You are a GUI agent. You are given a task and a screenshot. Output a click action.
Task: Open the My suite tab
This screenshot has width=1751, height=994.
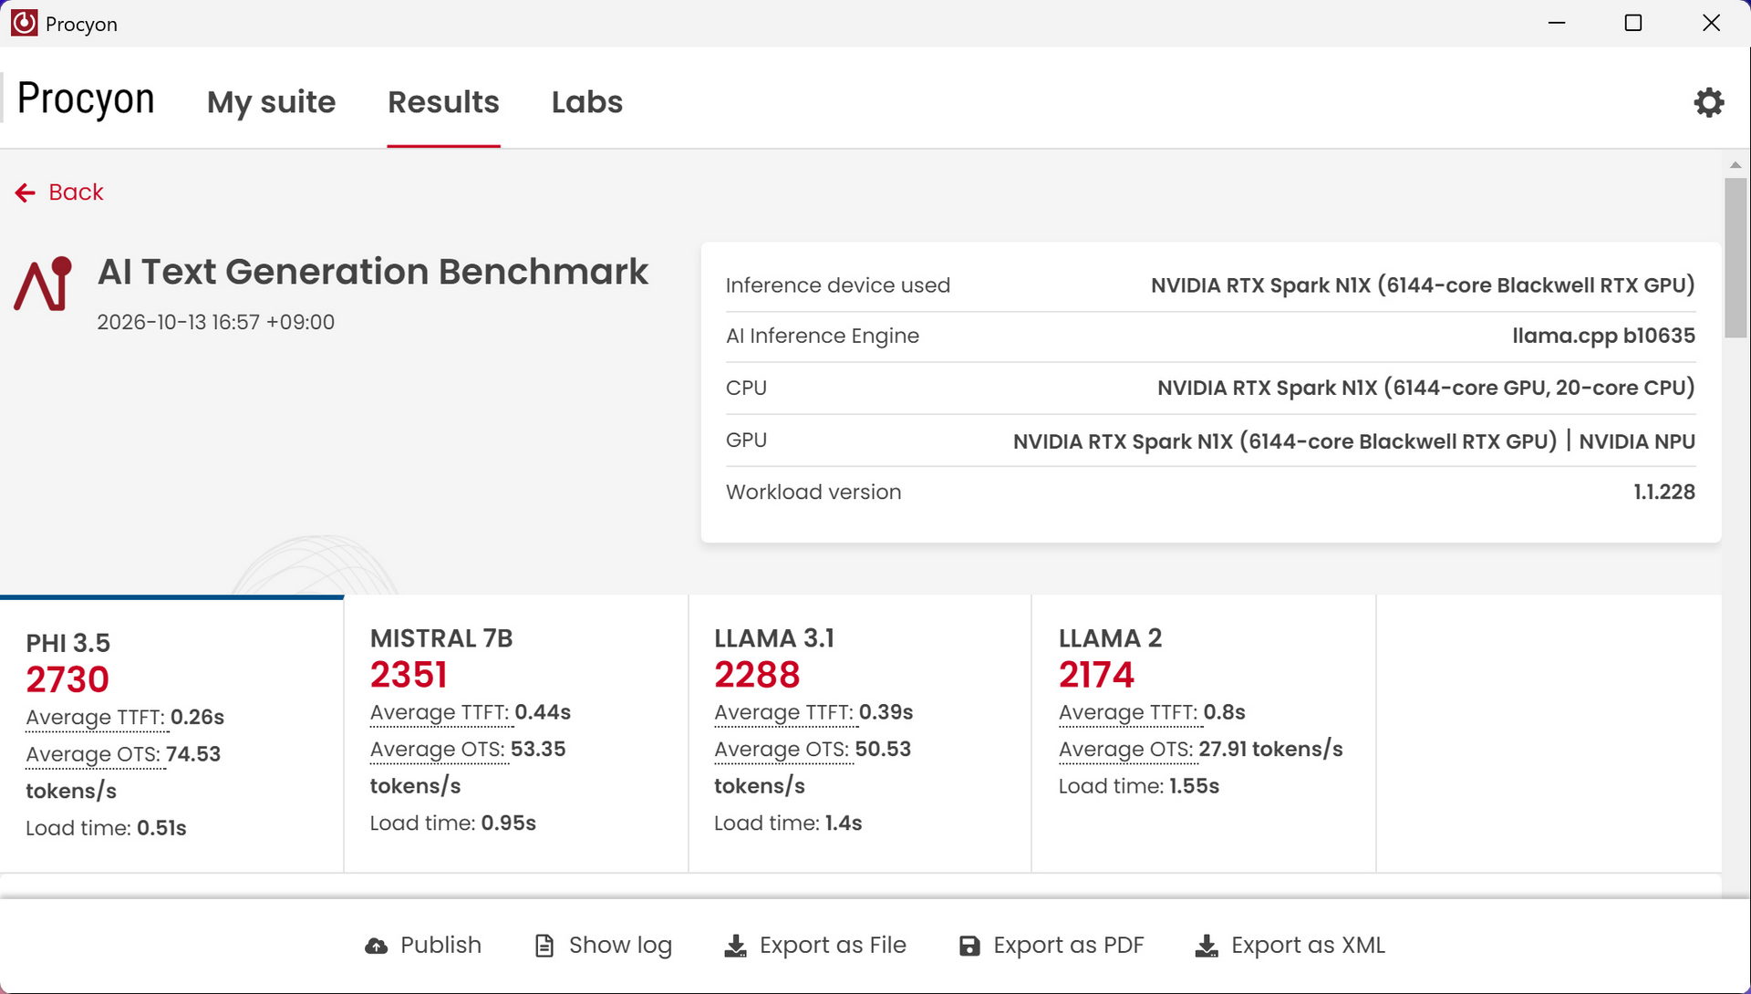(x=271, y=102)
